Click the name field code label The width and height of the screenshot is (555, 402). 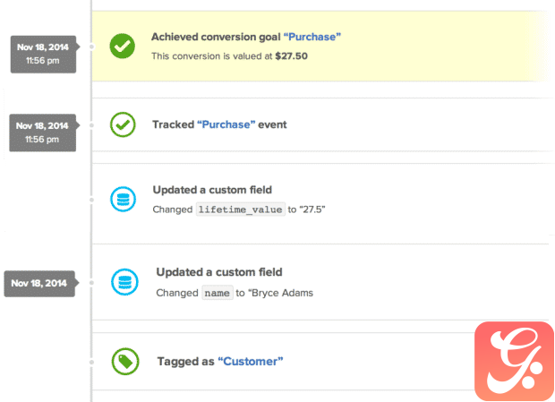pyautogui.click(x=218, y=293)
